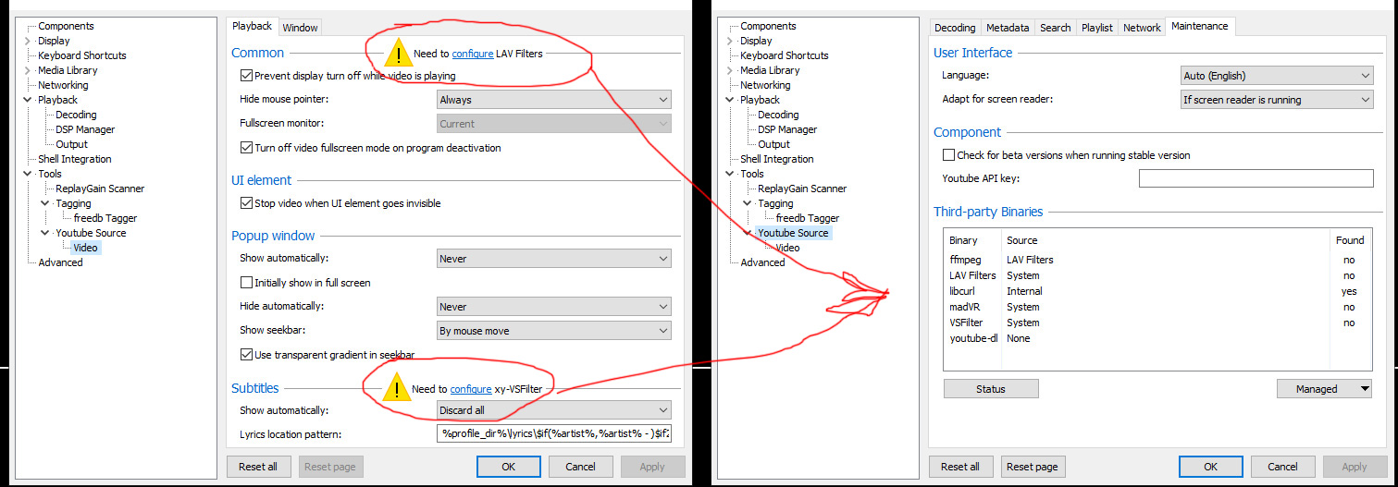
Task: Switch to the Window tab
Action: pyautogui.click(x=300, y=28)
